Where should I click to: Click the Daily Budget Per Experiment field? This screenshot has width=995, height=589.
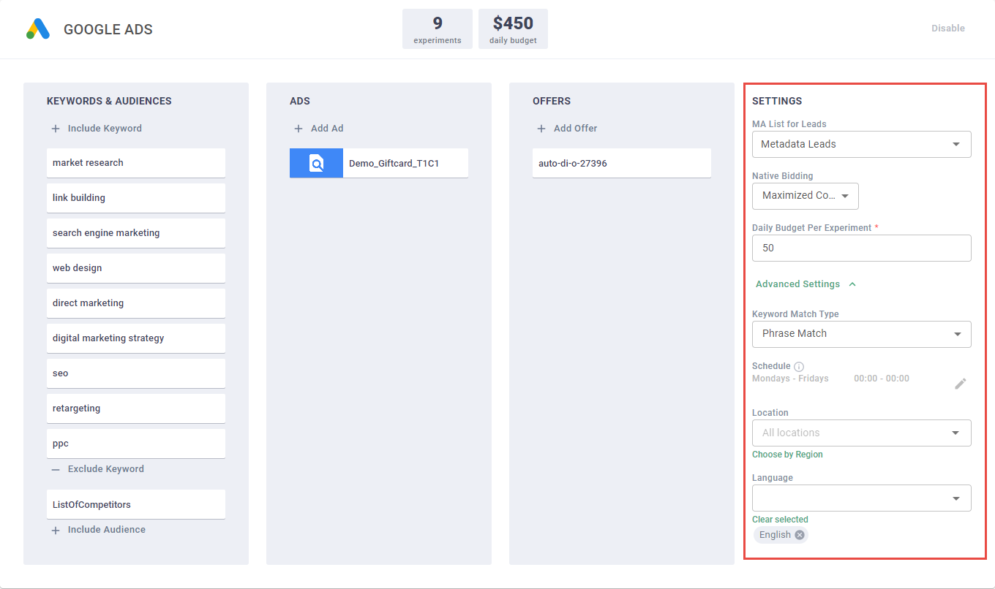tap(861, 248)
